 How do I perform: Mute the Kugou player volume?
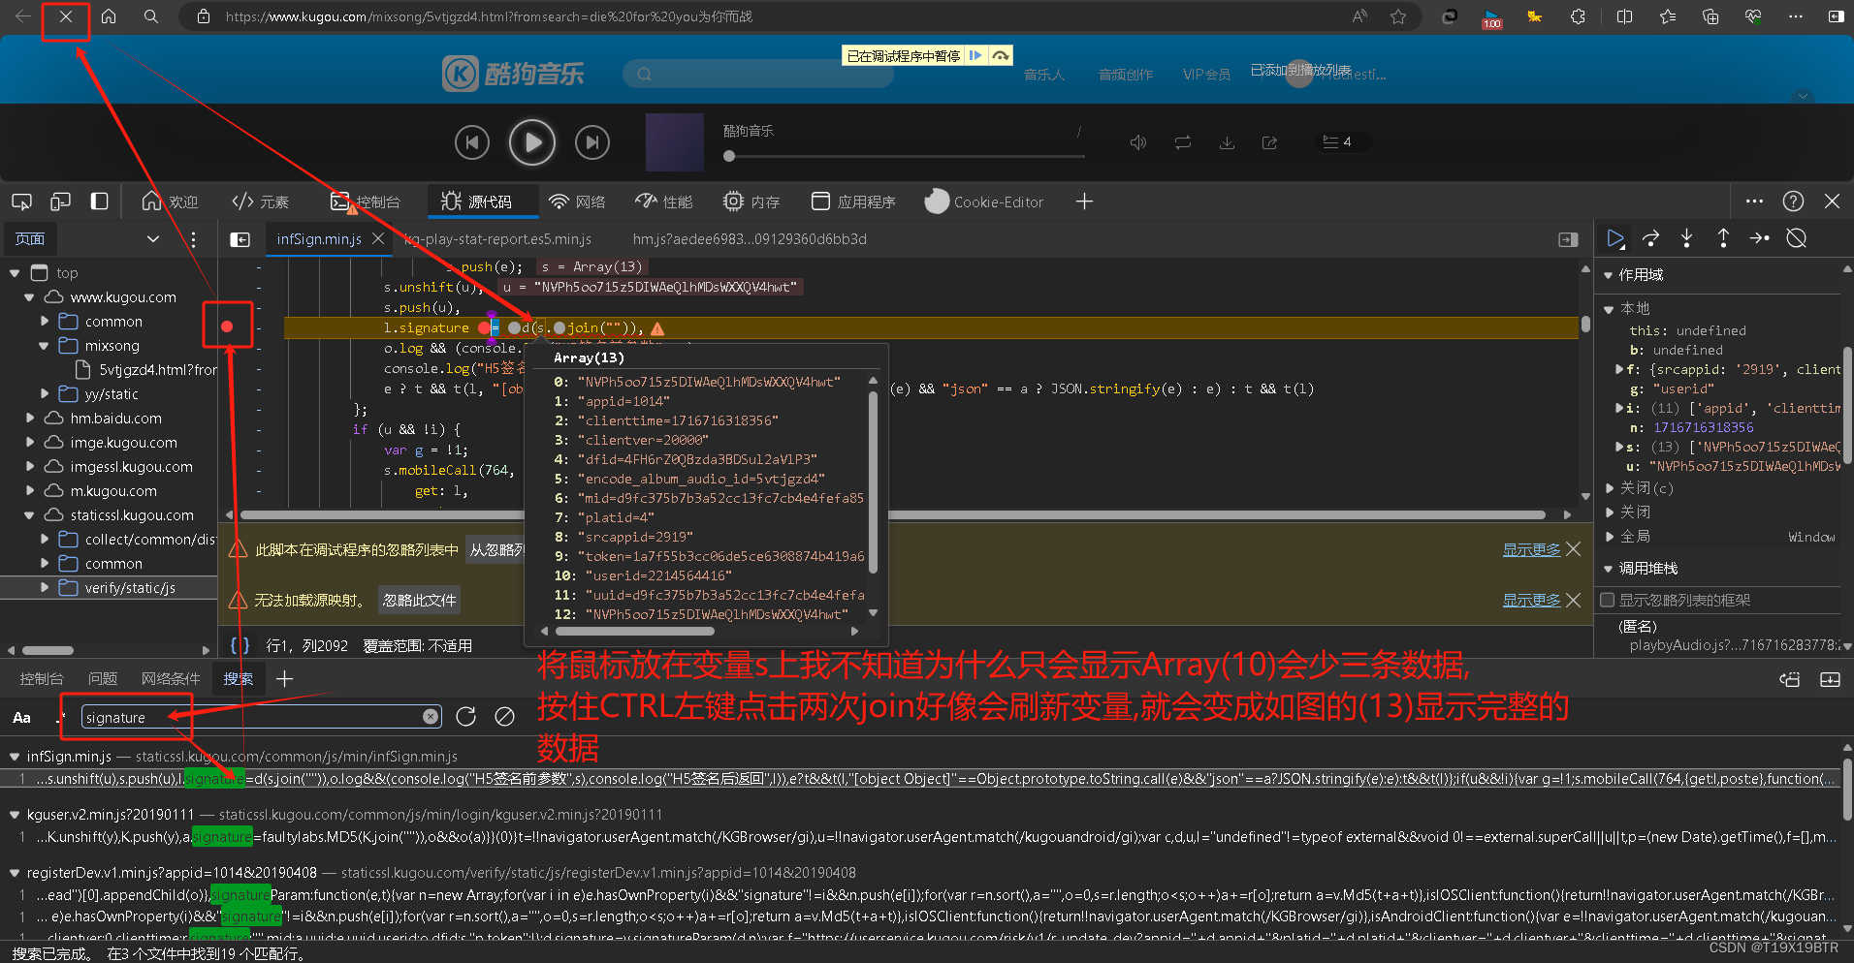(1138, 142)
